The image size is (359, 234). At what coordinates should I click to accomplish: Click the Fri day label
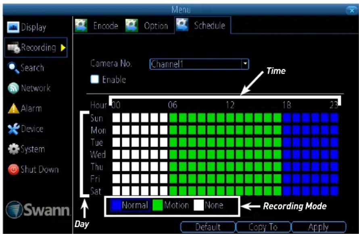pos(95,179)
